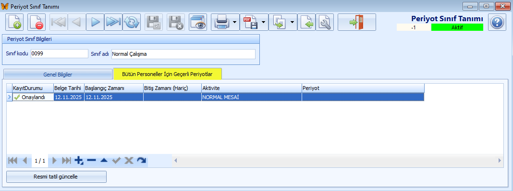Click the new record icon with green plus

coord(15,22)
